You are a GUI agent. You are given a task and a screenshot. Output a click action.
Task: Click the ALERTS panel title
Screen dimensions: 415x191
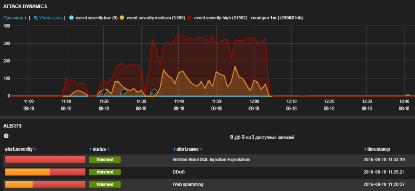[x=12, y=126]
